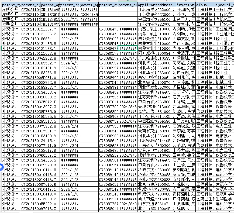Click the date cell 2024/9/6
Screen dimensions: 234x213
point(128,155)
